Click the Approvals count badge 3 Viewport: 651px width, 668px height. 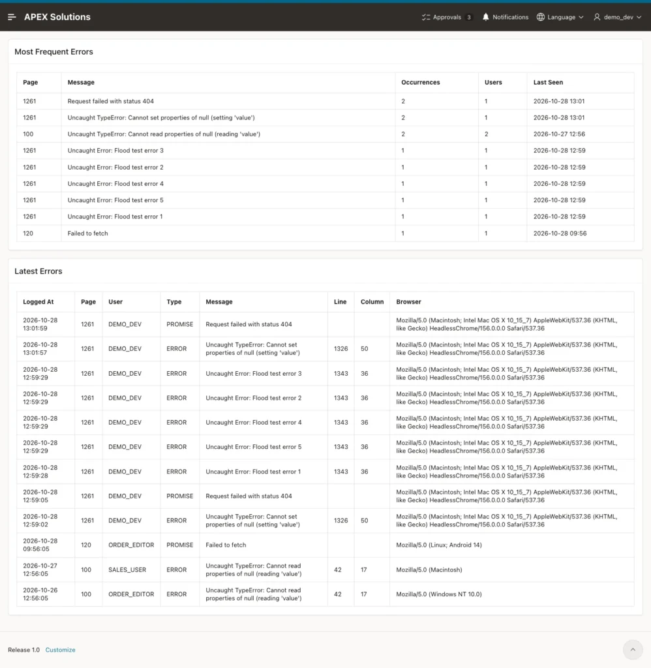469,17
